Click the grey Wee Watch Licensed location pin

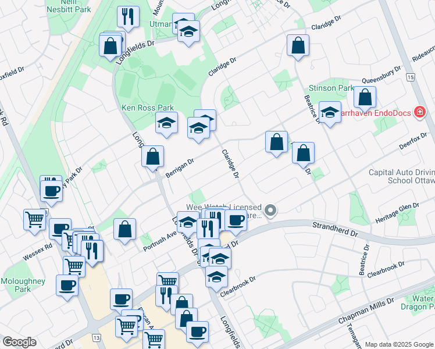click(x=270, y=211)
